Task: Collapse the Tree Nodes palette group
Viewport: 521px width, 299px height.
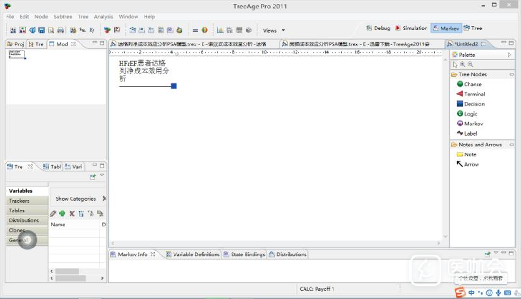Action: (511, 74)
